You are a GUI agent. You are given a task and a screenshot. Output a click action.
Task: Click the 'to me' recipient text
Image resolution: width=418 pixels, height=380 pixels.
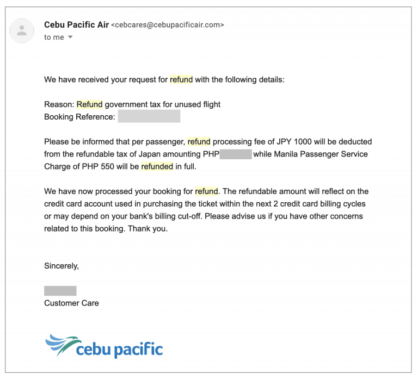pyautogui.click(x=54, y=38)
